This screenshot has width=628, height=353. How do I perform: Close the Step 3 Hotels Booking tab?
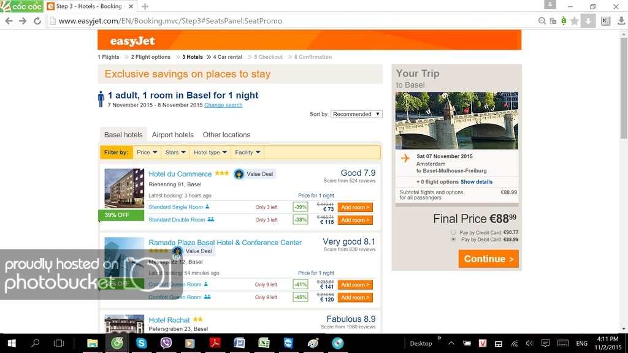point(131,6)
